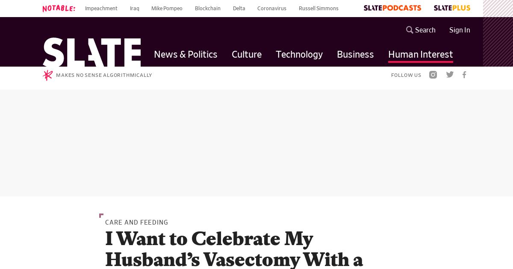Click the pink asterisk icon beside tagline
Screen dimensions: 513x269
coord(47,75)
